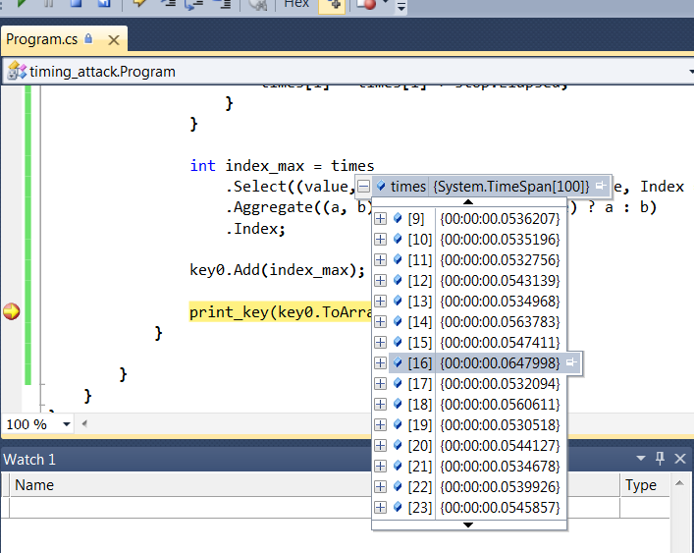Screen dimensions: 694x553
Task: Collapse the times DataTip with minus box
Action: (363, 187)
